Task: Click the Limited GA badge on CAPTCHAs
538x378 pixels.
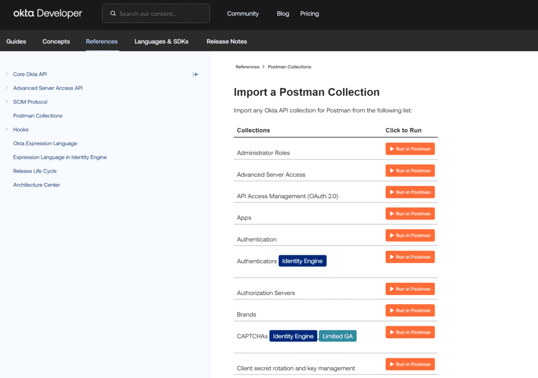Action: (x=337, y=336)
